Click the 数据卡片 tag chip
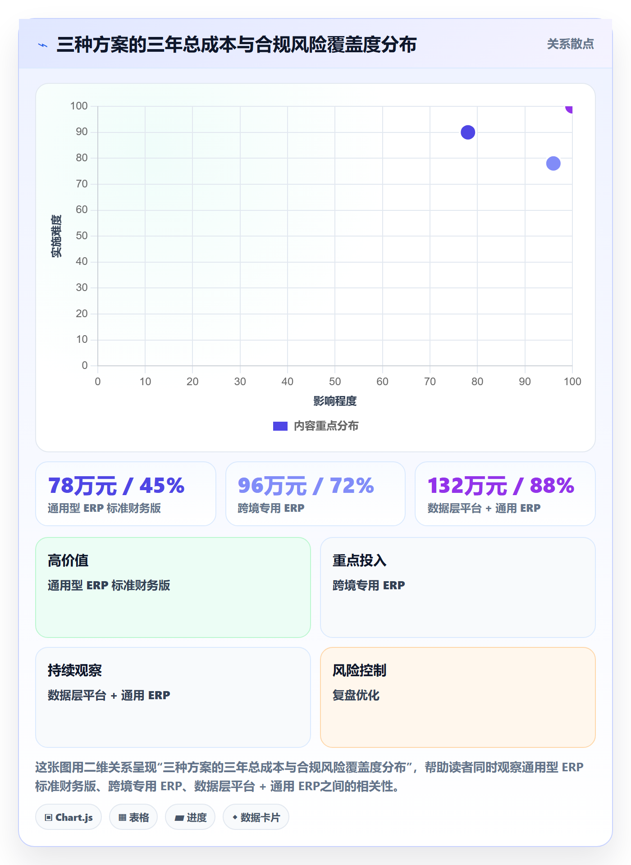The image size is (631, 865). (x=256, y=817)
